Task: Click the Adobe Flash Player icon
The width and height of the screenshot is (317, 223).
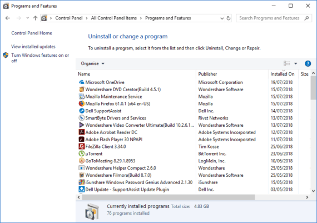Action: pos(81,139)
